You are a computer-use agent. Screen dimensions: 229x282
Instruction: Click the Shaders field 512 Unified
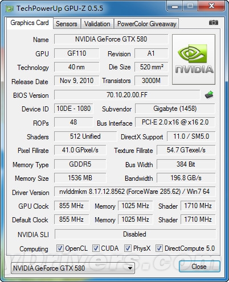tap(85, 136)
